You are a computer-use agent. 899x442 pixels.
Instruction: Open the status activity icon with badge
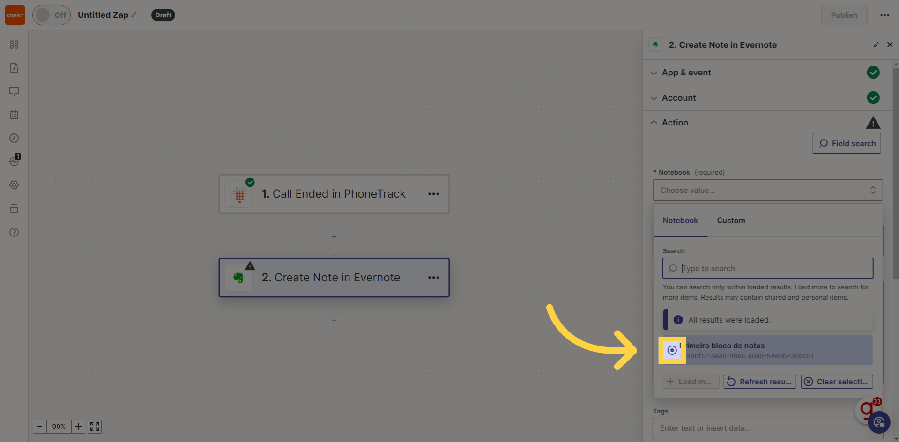[x=15, y=161]
